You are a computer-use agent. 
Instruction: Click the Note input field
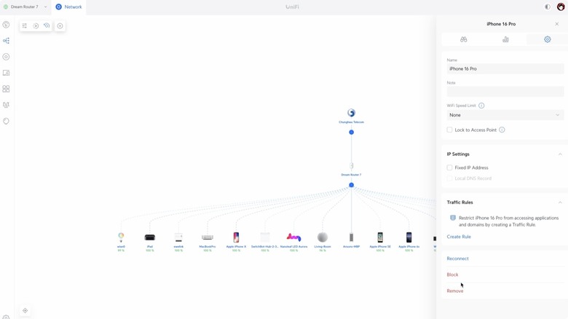click(505, 91)
